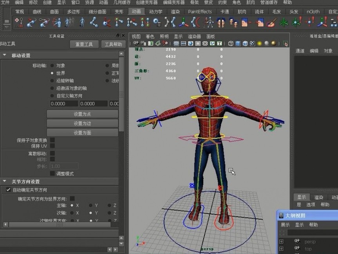This screenshot has height=254, width=338.
Task: Toggle the Film Gate icon
Action: (183, 44)
